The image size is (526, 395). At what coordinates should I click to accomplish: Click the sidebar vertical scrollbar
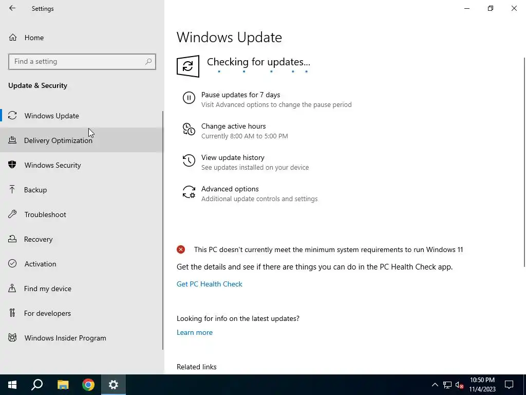163,230
